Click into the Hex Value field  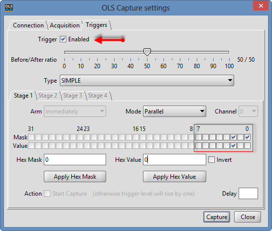174,160
